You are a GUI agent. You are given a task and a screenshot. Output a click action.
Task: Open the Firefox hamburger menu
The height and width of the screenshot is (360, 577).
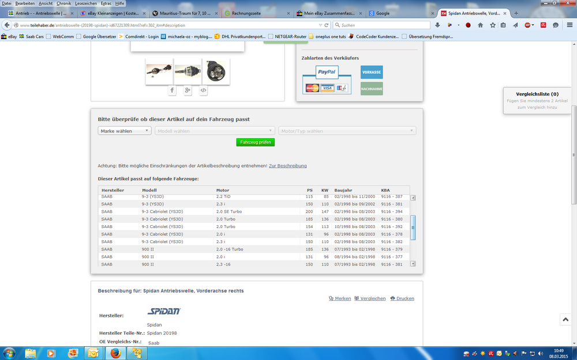[569, 25]
